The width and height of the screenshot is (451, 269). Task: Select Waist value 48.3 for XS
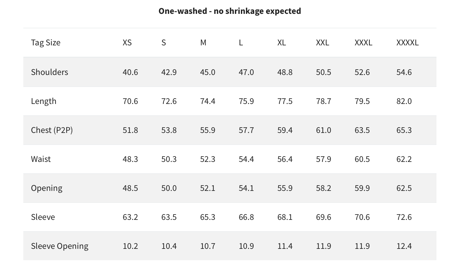(130, 159)
